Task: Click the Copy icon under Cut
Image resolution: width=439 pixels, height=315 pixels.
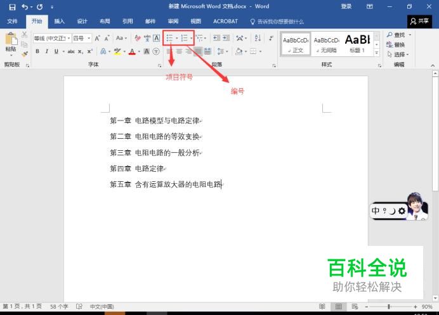Action: coord(24,44)
